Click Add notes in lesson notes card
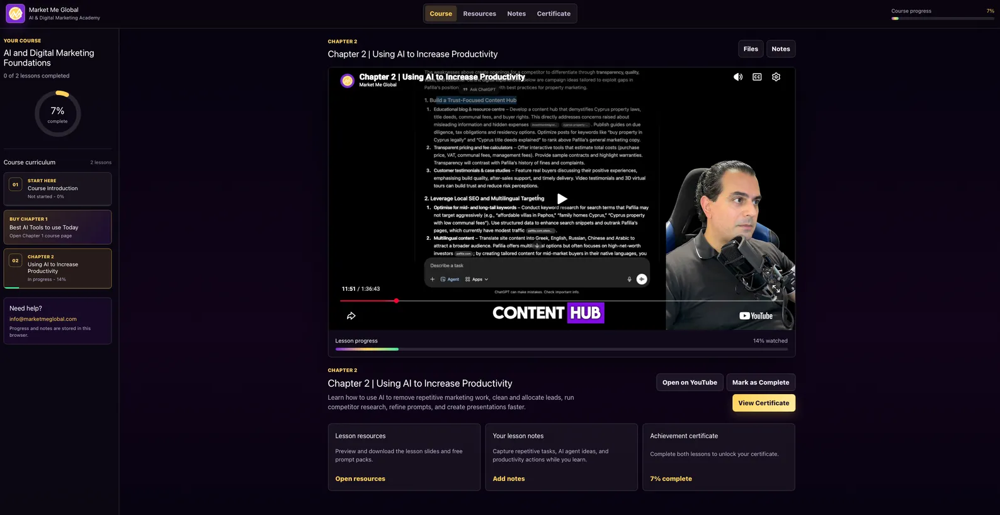This screenshot has height=515, width=1000. click(x=509, y=479)
